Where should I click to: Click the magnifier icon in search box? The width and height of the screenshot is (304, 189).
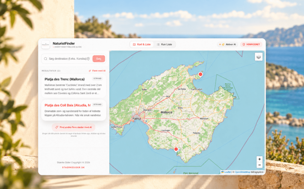point(45,59)
